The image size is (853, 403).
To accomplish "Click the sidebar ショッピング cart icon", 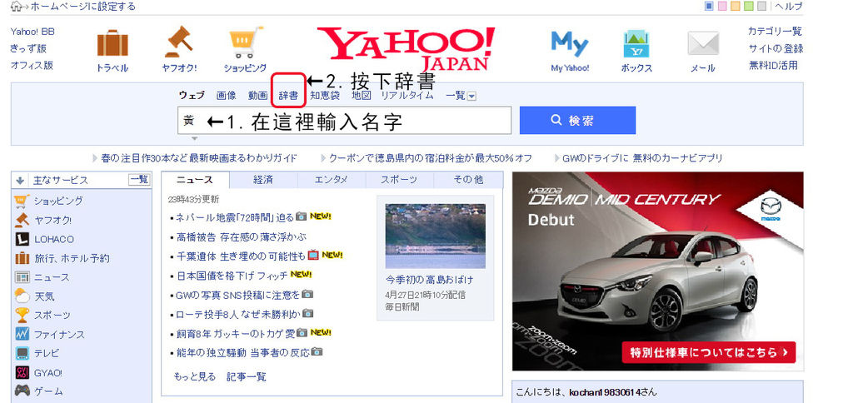I will 22,201.
